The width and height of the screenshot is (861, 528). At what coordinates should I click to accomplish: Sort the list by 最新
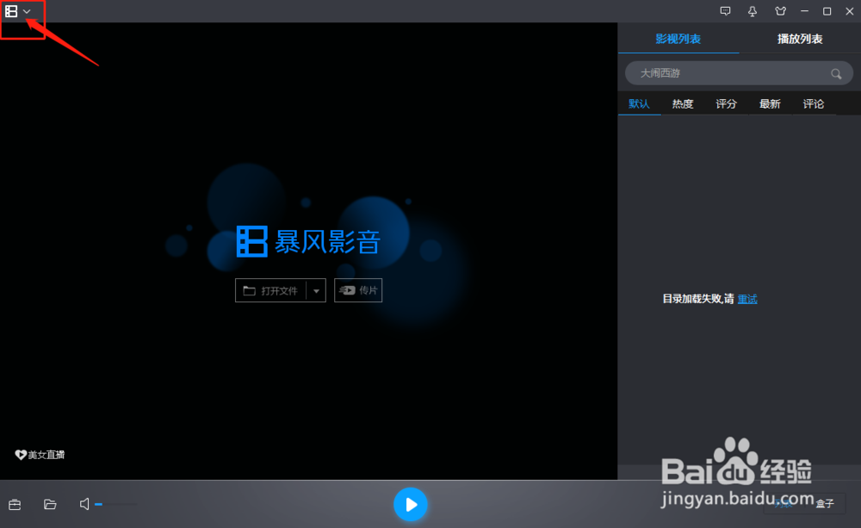770,104
